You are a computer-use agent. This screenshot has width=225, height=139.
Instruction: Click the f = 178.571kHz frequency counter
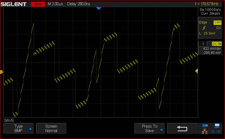[206, 4]
